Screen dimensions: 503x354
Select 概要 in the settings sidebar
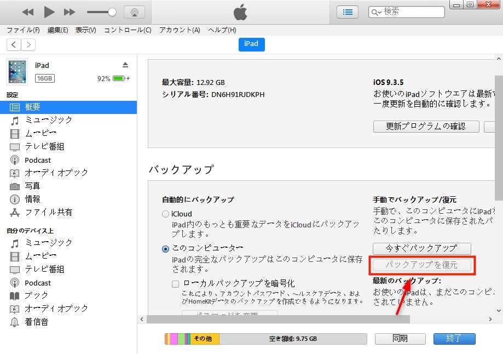coord(68,107)
